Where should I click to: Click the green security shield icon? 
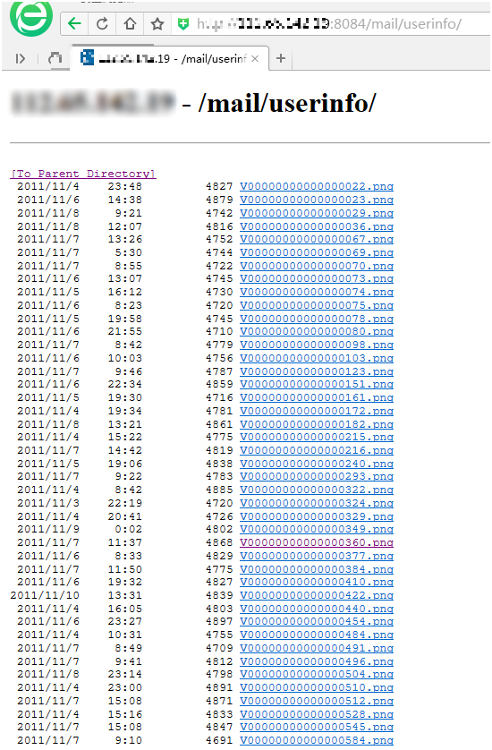click(183, 23)
